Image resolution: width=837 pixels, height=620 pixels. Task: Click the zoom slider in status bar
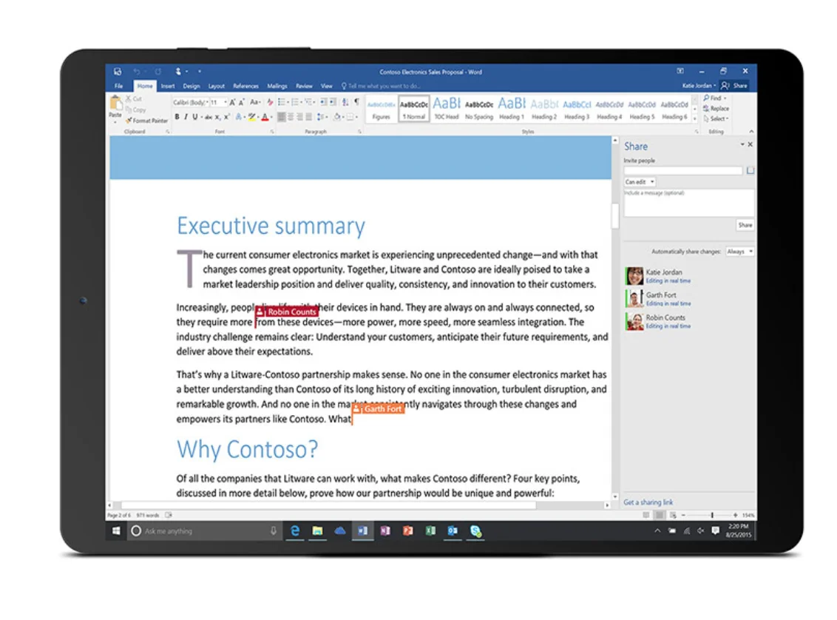[x=711, y=516]
